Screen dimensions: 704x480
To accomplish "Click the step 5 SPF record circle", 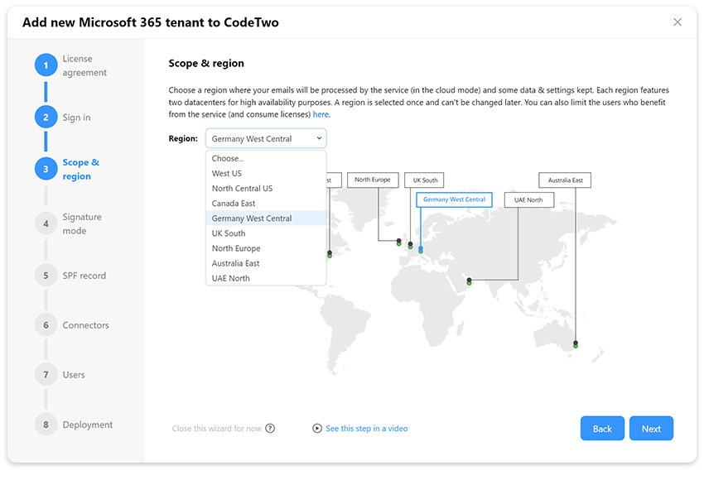I will [x=46, y=276].
